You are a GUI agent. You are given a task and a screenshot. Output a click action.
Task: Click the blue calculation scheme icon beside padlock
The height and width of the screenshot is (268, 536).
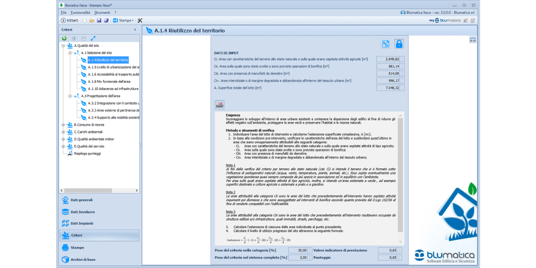point(385,44)
